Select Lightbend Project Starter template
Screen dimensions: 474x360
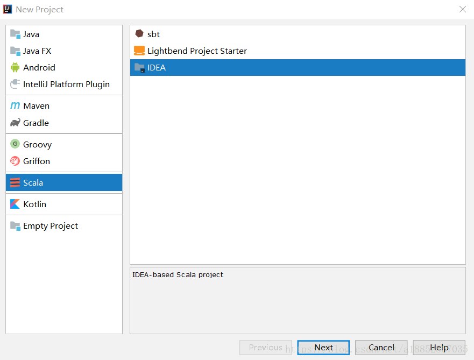[298, 51]
